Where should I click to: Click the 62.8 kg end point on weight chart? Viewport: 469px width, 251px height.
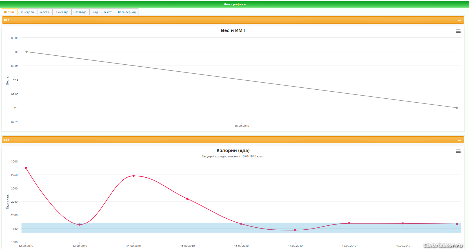pos(457,108)
